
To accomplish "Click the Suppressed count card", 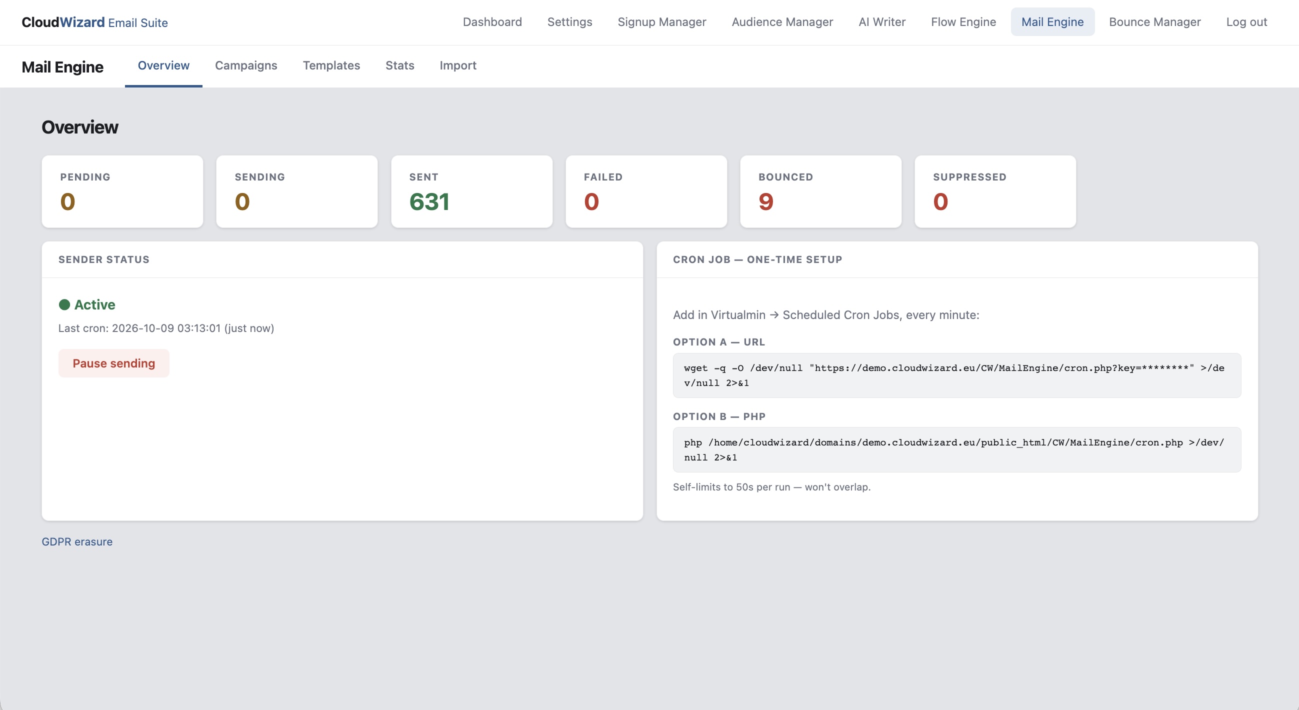I will click(995, 191).
